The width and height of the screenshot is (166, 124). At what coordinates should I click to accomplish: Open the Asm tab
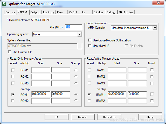pyautogui.click(x=86, y=12)
